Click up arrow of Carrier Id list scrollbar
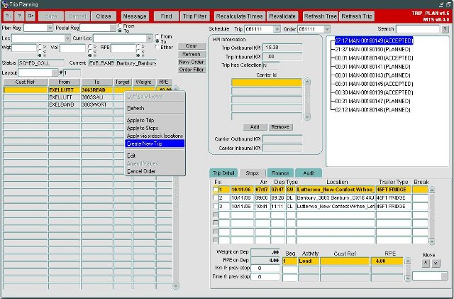Screen dimensions: 454x299 307,82
